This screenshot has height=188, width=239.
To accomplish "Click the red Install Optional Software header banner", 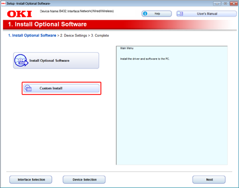I will click(119, 24).
